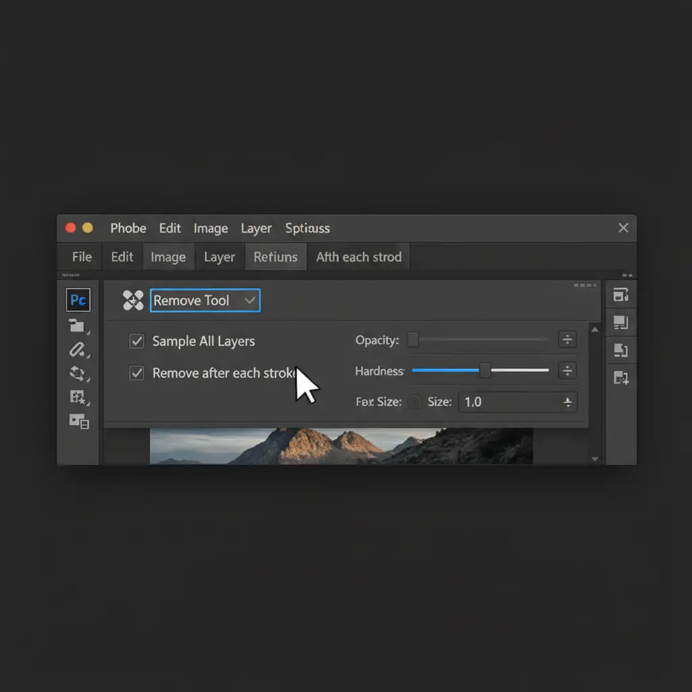Image resolution: width=692 pixels, height=692 pixels.
Task: Click the bottom icon in left toolbar
Action: [x=78, y=422]
